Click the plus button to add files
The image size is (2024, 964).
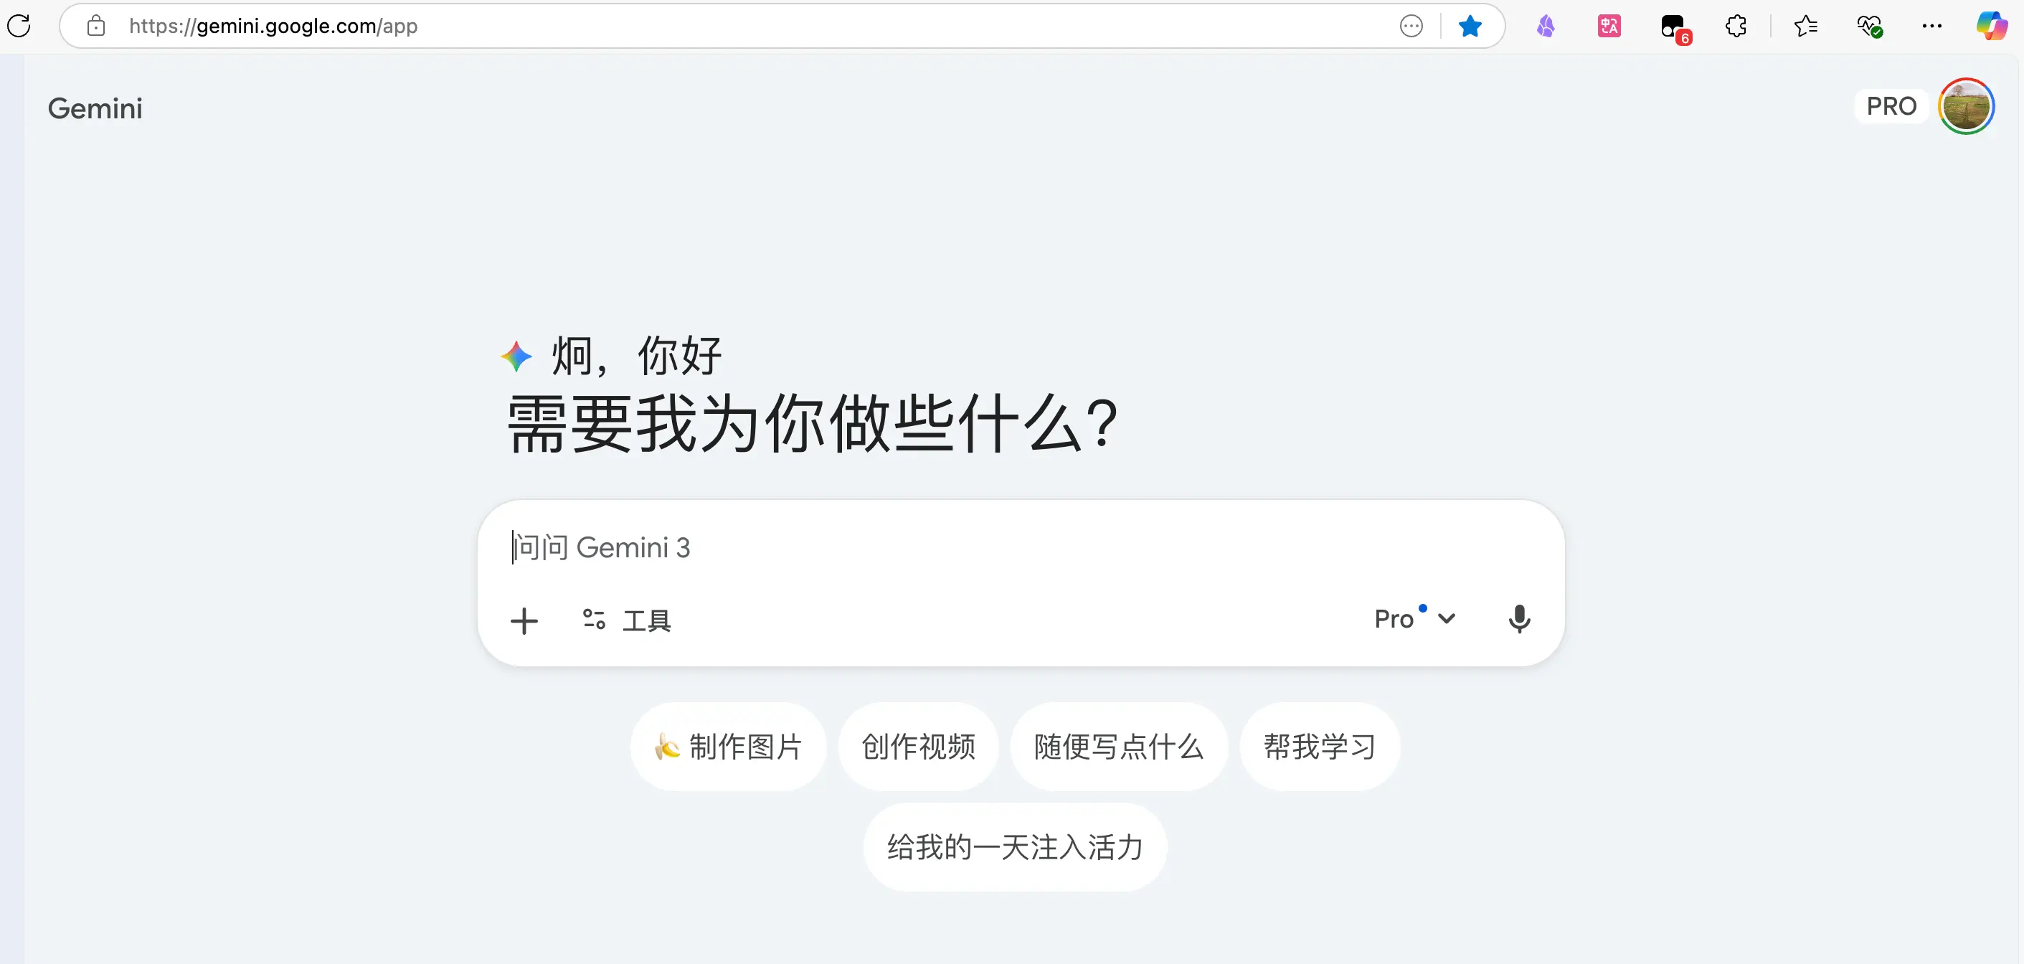coord(524,620)
